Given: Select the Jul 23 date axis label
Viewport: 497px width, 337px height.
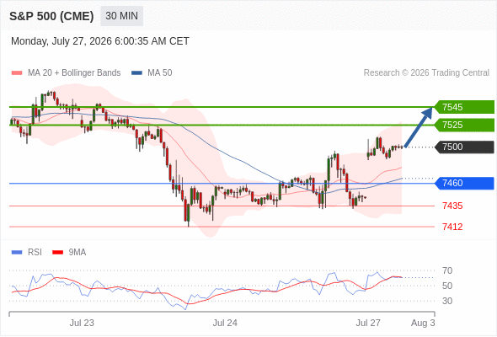Looking at the screenshot, I should click(x=82, y=323).
